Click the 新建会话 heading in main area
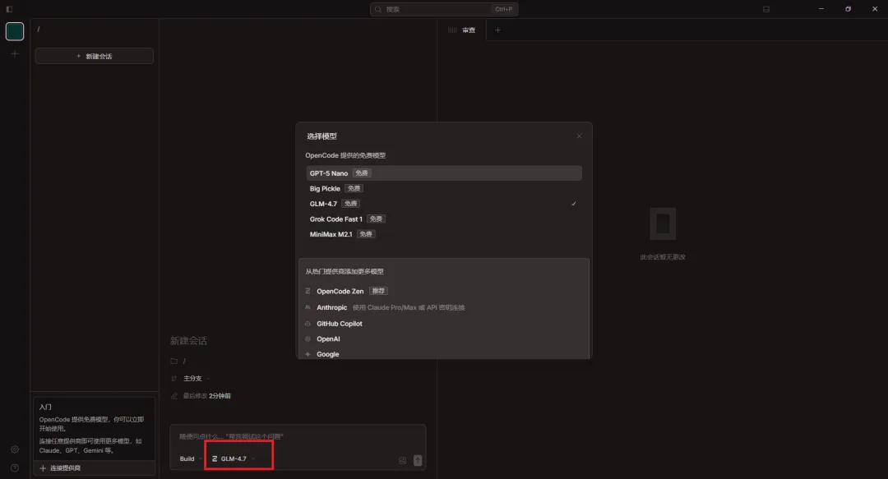Viewport: 888px width, 479px height. 188,341
